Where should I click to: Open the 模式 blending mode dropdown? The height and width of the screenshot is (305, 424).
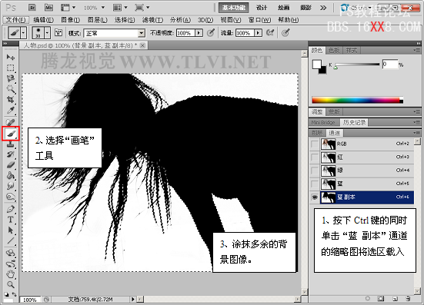141,33
